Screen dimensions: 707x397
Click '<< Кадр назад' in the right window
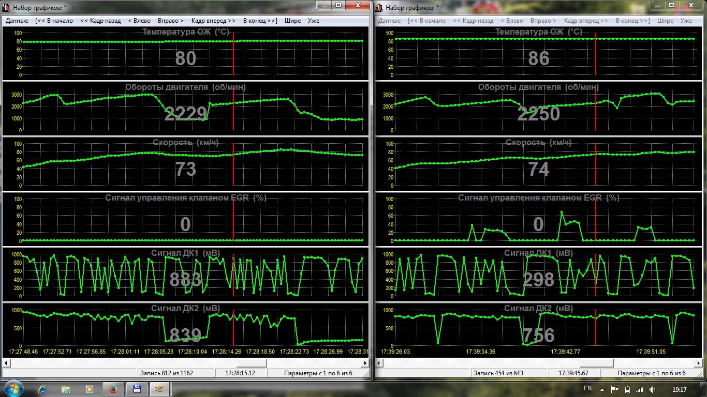[x=473, y=21]
